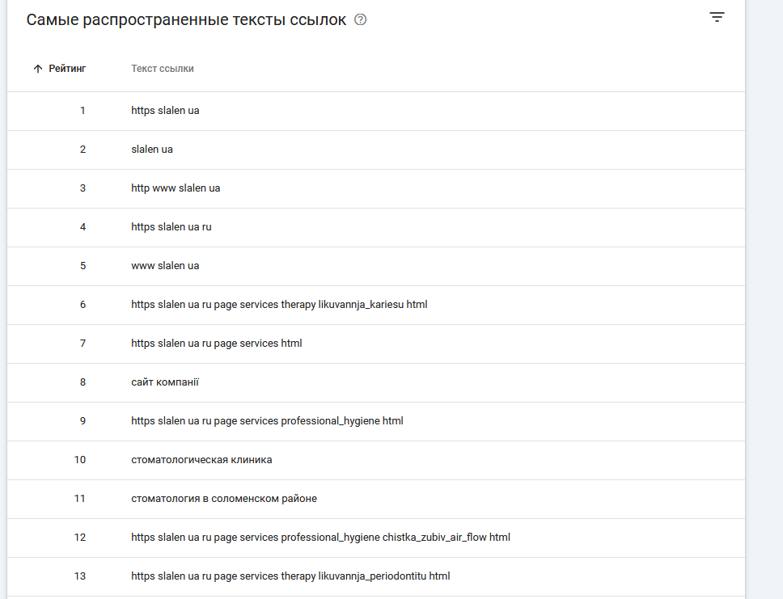Open row 9 professional_hygiene html

[267, 421]
